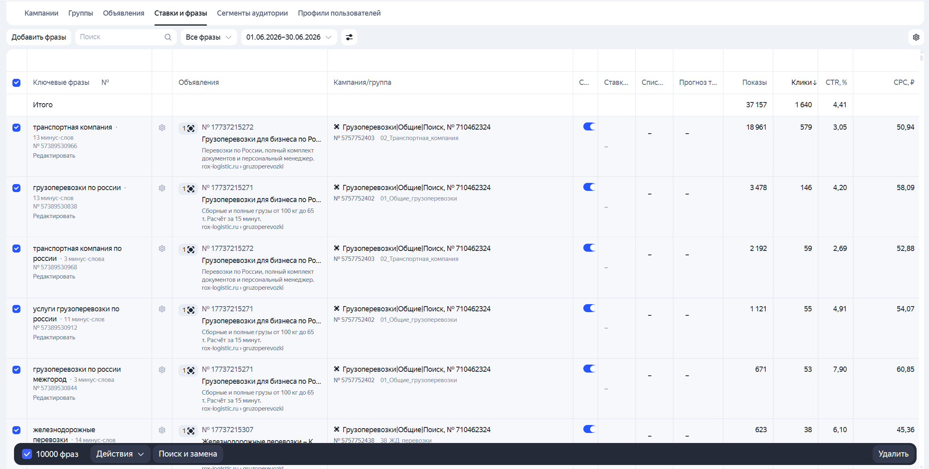Disable toggle for 'транспортная компания' phrase
This screenshot has height=469, width=929.
(x=589, y=127)
